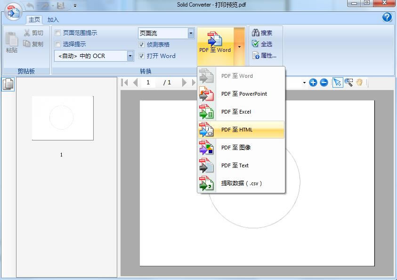The height and width of the screenshot is (280, 397).
Task: Switch to the 加入 tab
Action: click(53, 19)
